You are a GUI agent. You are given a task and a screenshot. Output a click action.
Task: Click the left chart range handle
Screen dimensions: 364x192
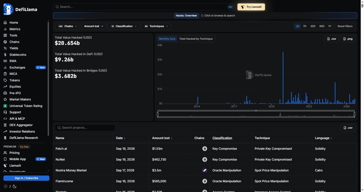tap(158, 115)
